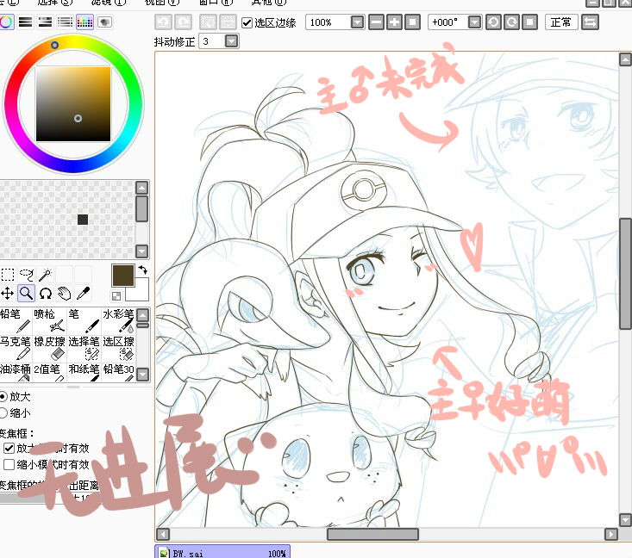Viewport: 632px width, 558px height.
Task: Open the 抖动修正 stabilizer dropdown
Action: point(231,41)
